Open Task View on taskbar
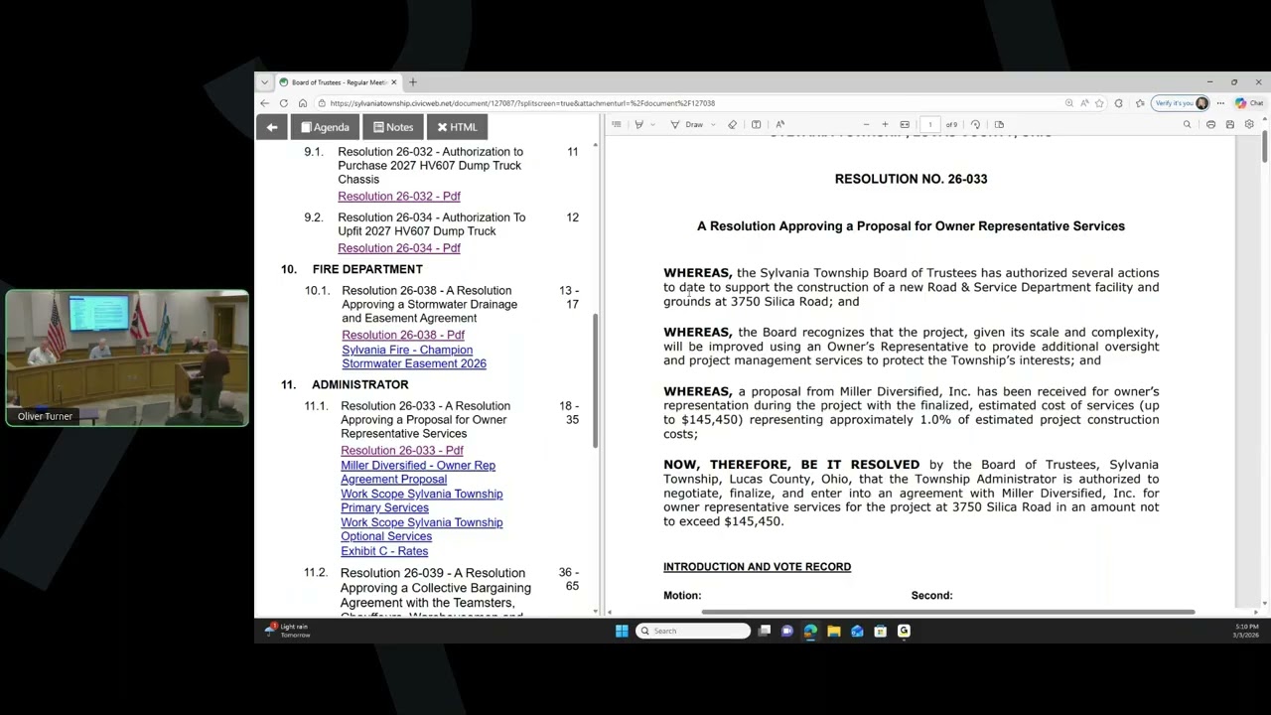Screen dimensions: 1271x715 tap(765, 631)
